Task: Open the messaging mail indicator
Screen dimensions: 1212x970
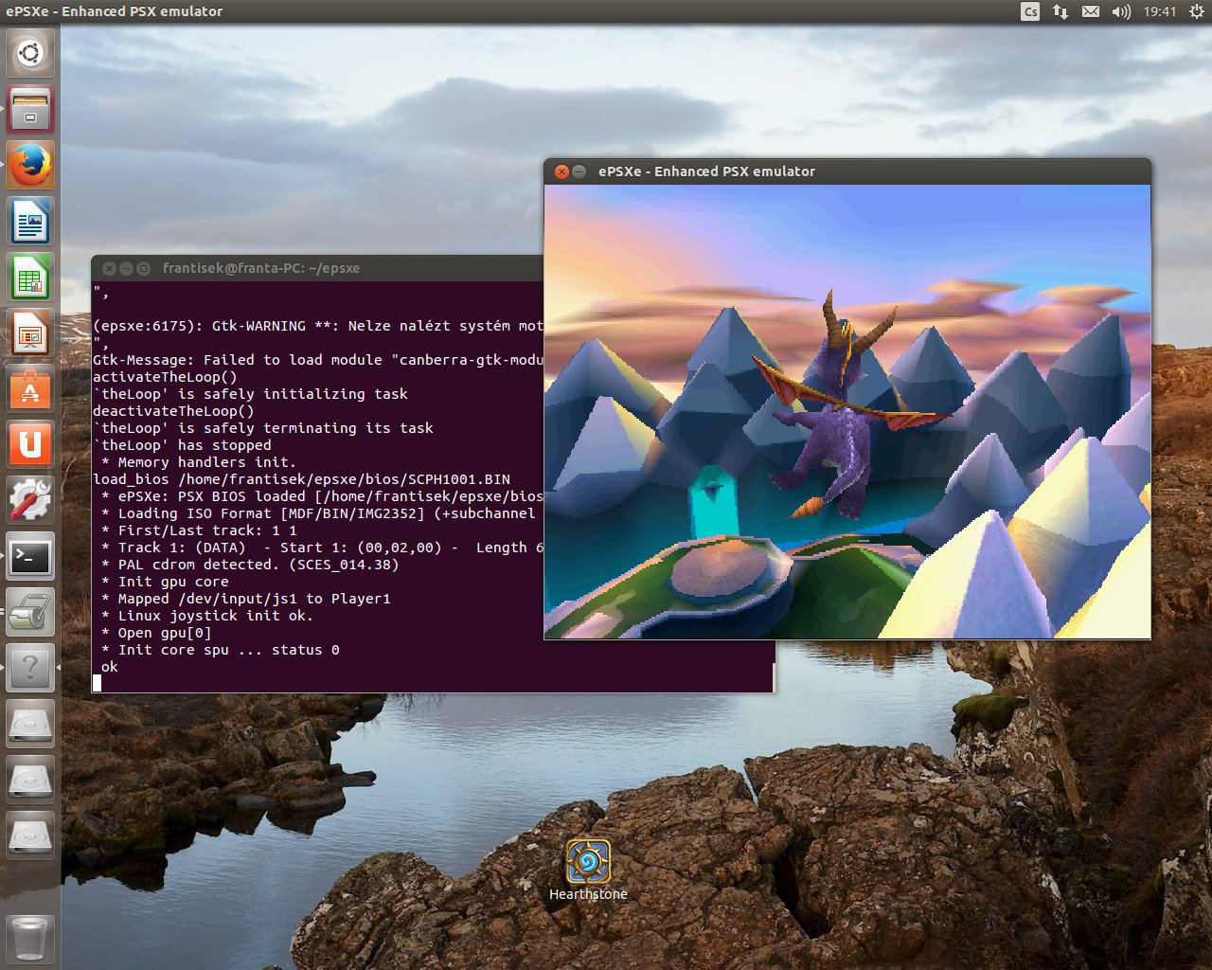Action: pyautogui.click(x=1091, y=11)
